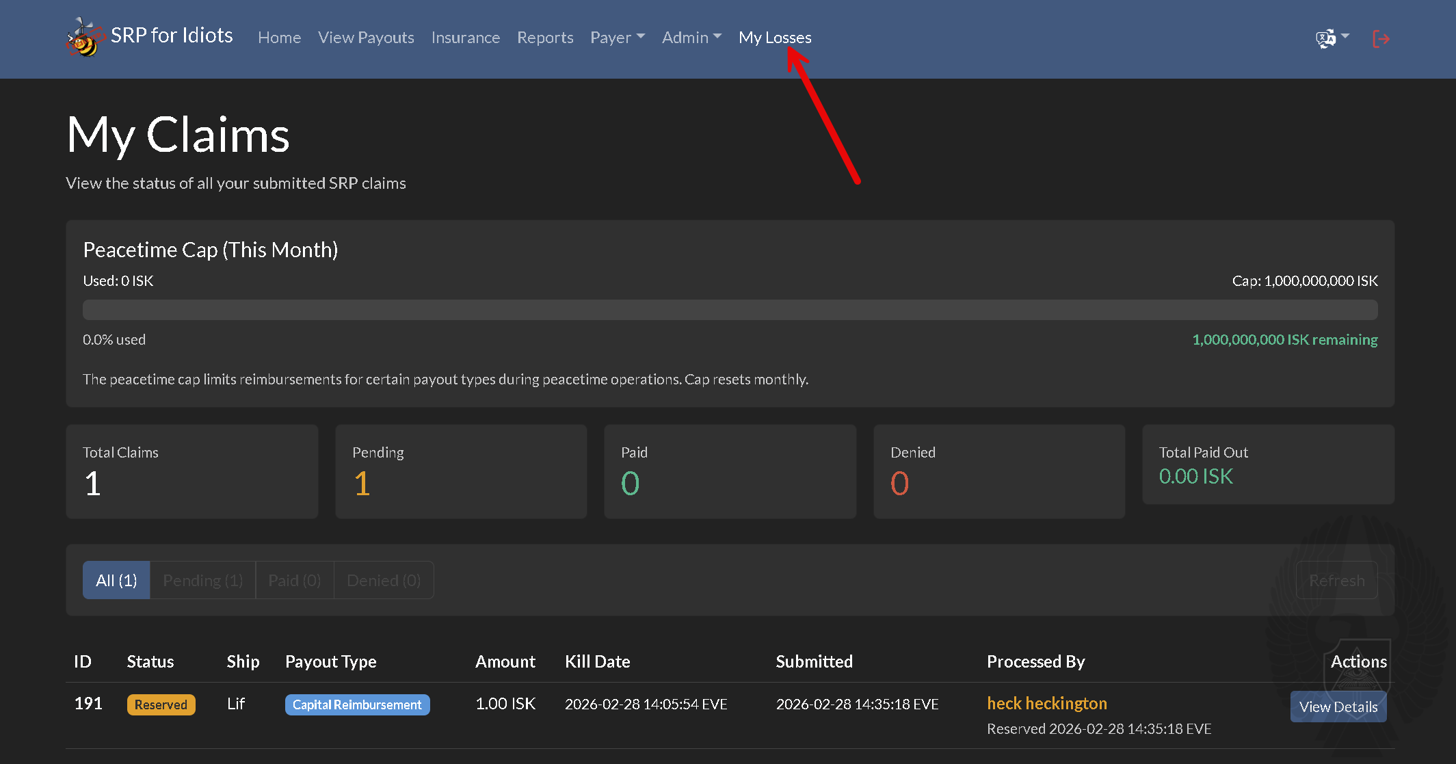Click the Reserved status badge
Image resolution: width=1456 pixels, height=764 pixels.
click(x=161, y=704)
